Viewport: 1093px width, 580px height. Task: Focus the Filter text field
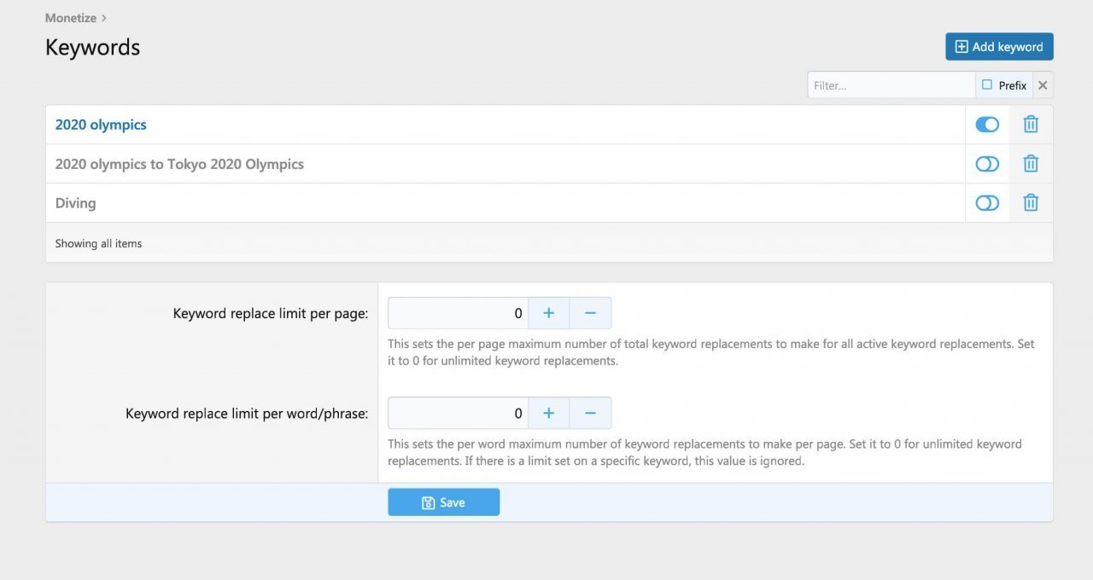point(891,85)
